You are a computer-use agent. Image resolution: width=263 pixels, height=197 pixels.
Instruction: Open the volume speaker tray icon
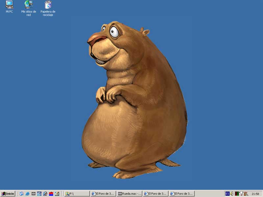pos(232,194)
